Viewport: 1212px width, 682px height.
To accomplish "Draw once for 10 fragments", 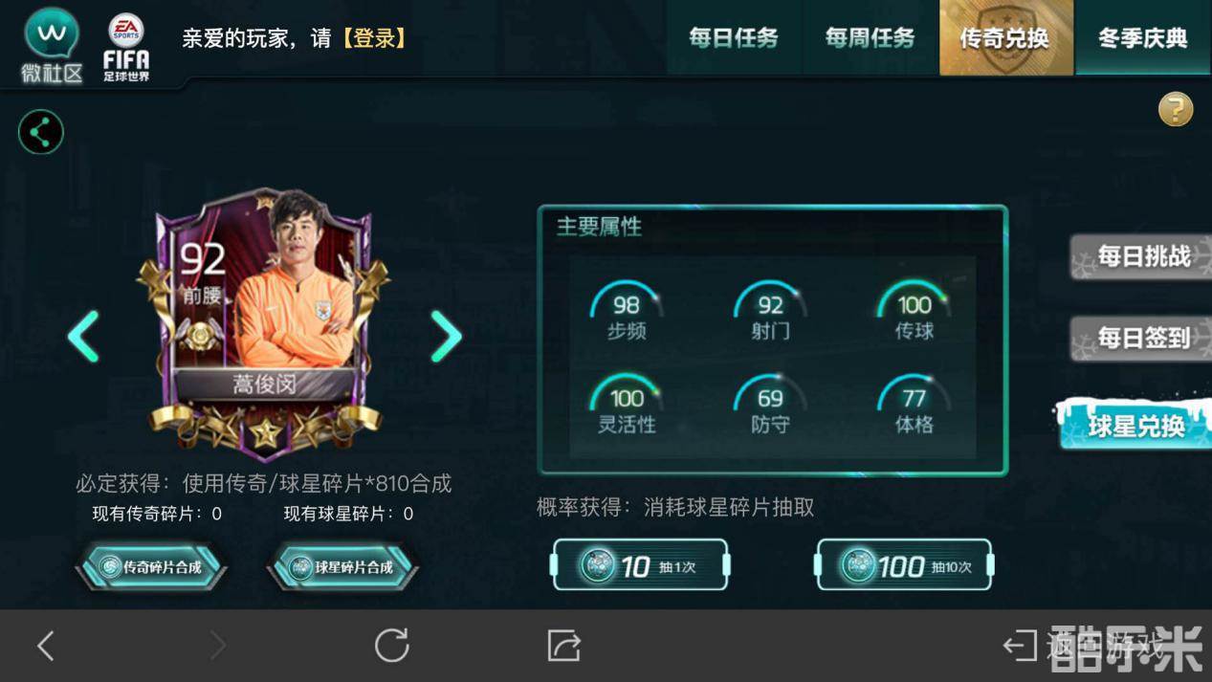I will [641, 564].
